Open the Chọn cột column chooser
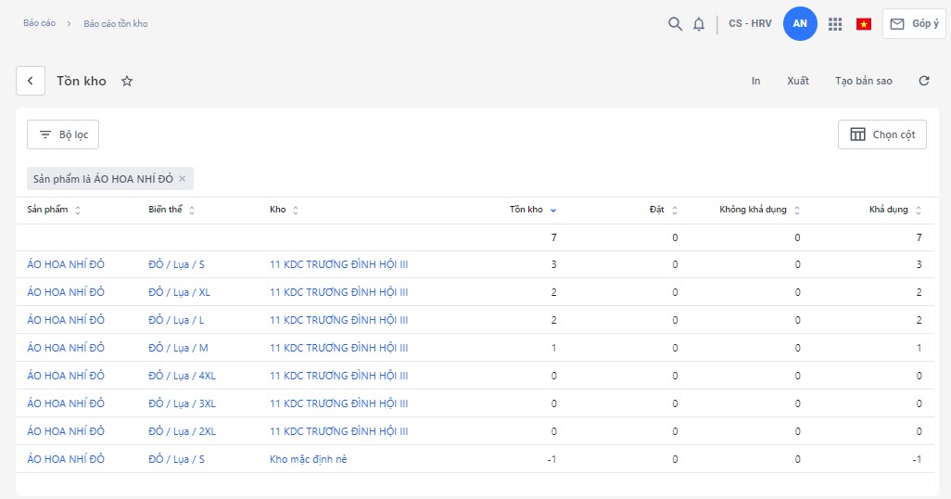 click(x=881, y=134)
